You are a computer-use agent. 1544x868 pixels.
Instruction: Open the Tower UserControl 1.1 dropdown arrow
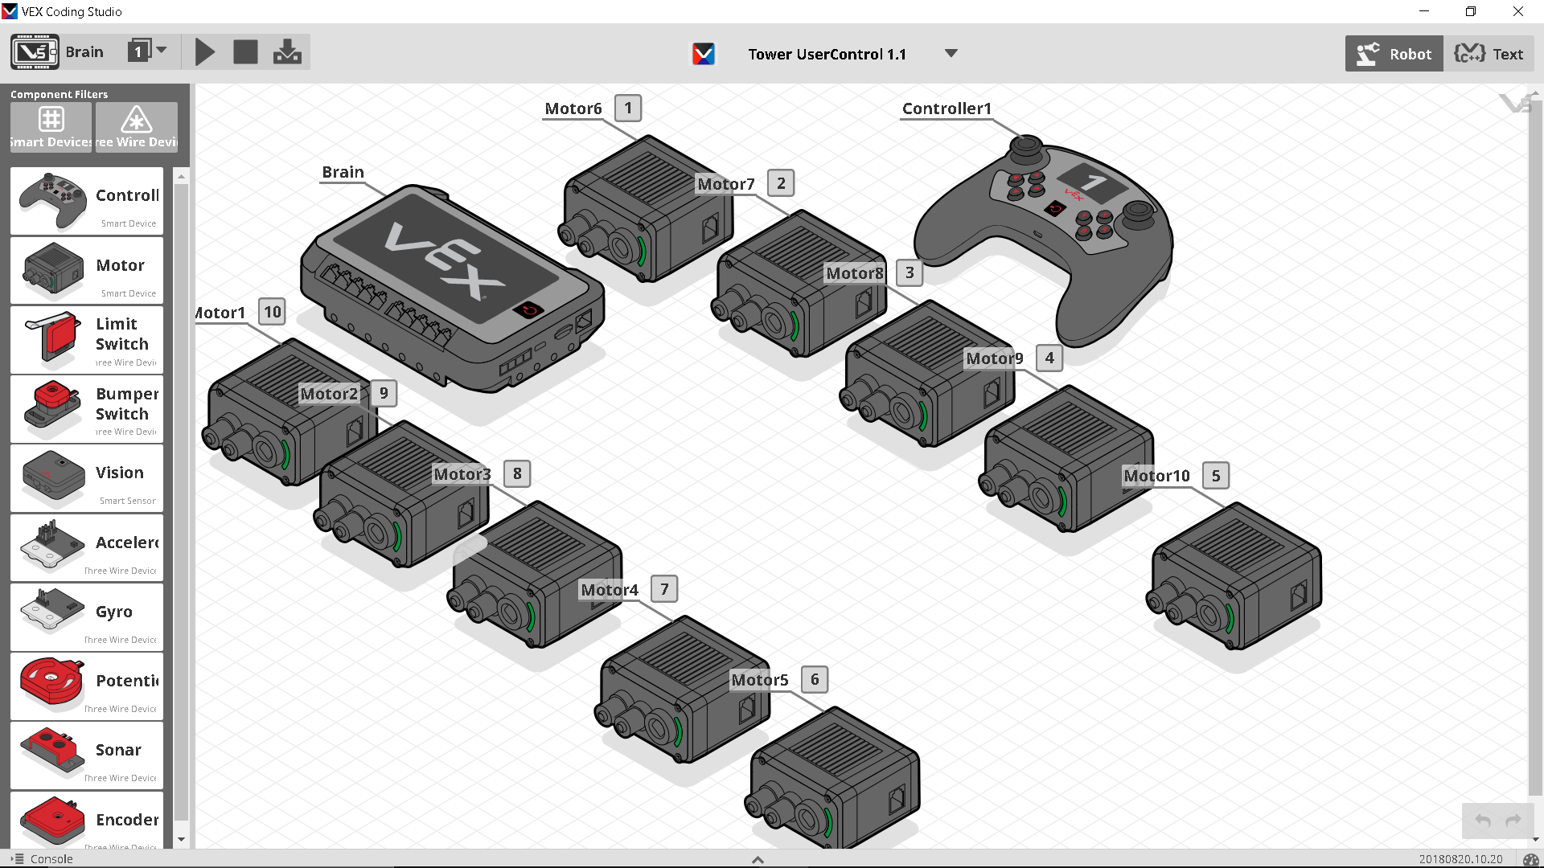click(x=951, y=54)
